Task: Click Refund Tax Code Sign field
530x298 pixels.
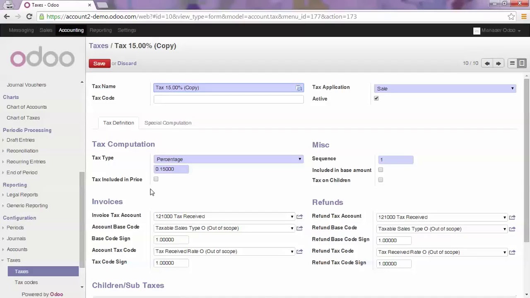Action: (394, 264)
